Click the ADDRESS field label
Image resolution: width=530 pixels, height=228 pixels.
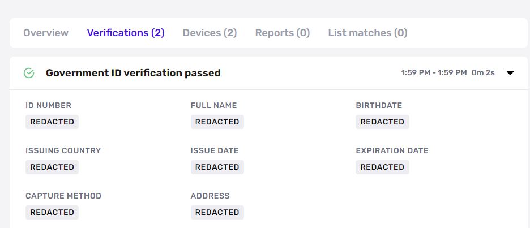(x=210, y=196)
